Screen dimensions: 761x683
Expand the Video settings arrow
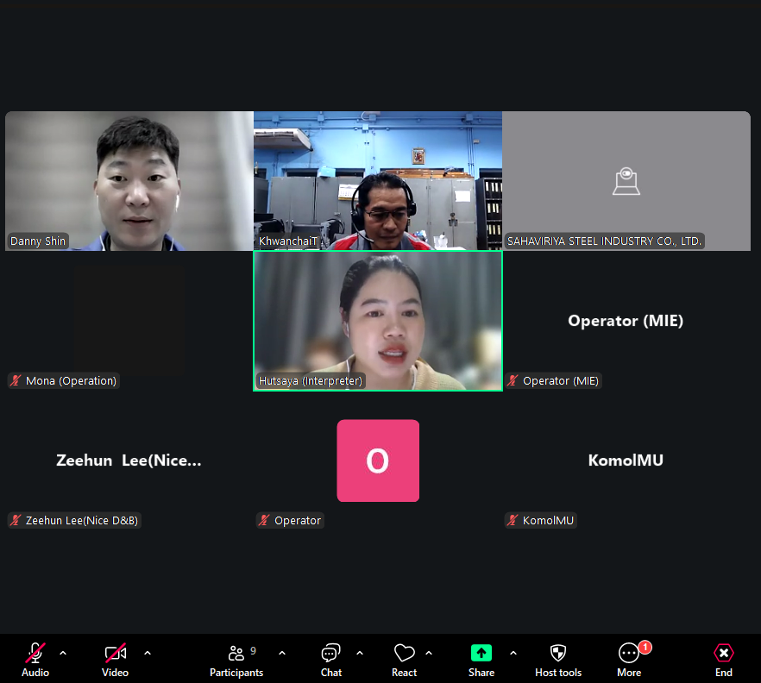148,653
